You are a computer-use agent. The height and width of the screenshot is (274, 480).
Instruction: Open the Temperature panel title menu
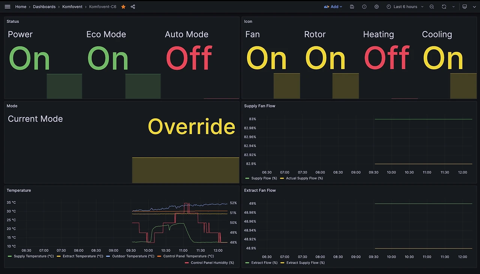point(19,191)
